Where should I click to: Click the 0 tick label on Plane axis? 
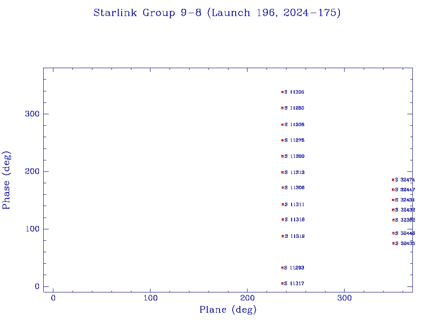point(53,298)
